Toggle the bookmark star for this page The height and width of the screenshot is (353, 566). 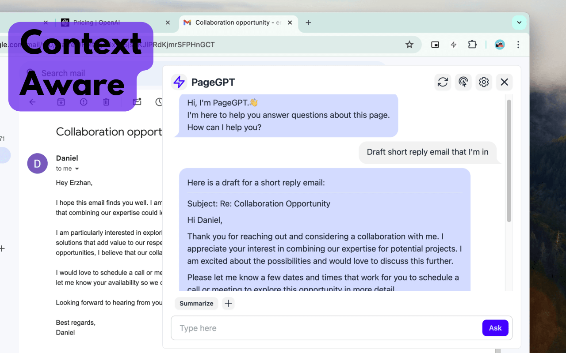409,44
